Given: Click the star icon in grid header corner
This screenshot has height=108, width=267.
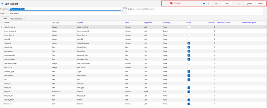Looking at the screenshot, I should point(2,23).
